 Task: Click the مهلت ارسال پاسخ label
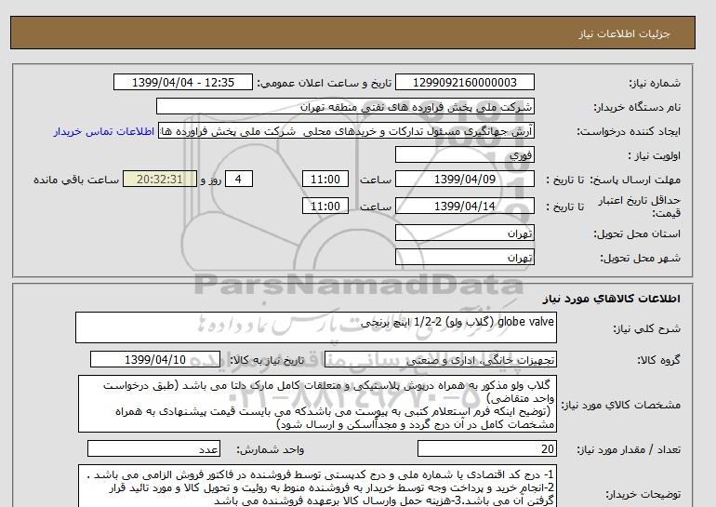tap(635, 180)
